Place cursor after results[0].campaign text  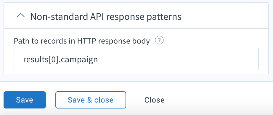click(x=98, y=59)
